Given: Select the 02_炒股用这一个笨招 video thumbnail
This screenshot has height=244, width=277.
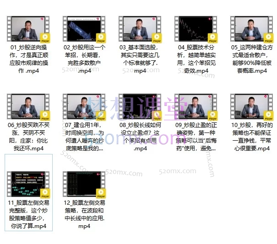Looking at the screenshot, I should (x=84, y=29).
